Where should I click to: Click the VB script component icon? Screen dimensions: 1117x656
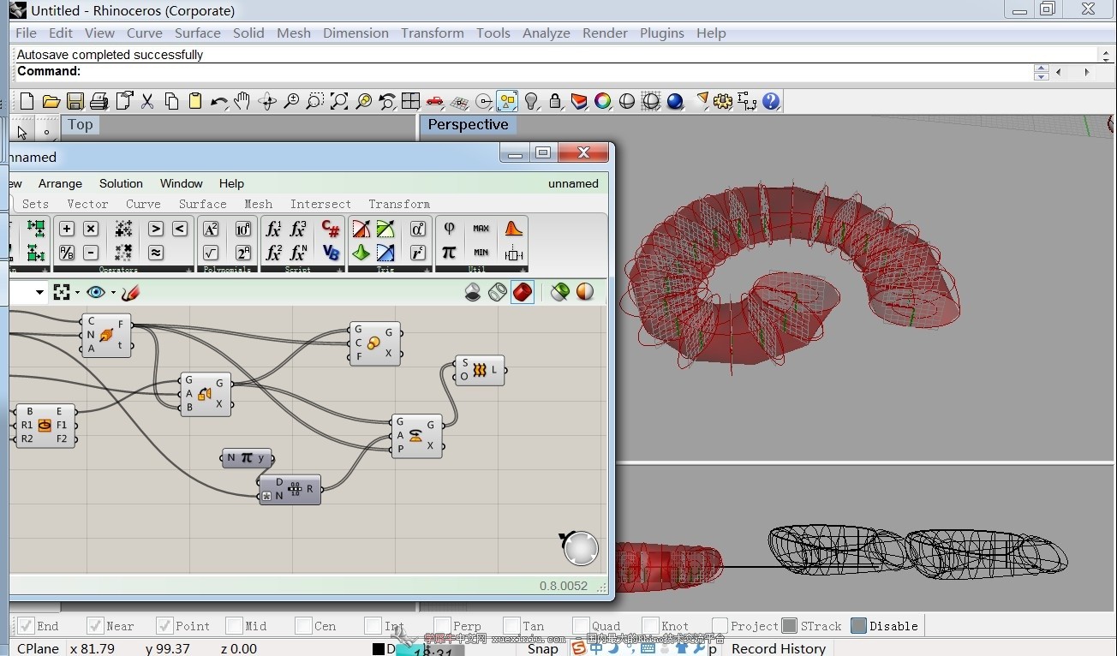pyautogui.click(x=330, y=253)
